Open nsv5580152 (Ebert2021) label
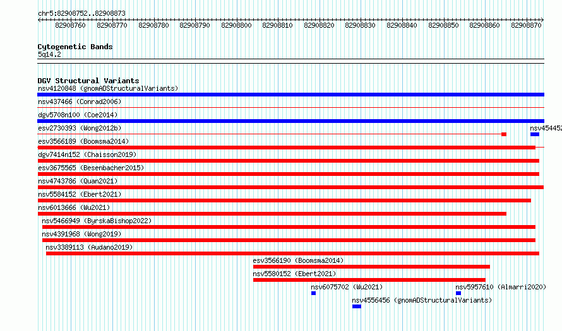This screenshot has width=562, height=331. tap(294, 274)
